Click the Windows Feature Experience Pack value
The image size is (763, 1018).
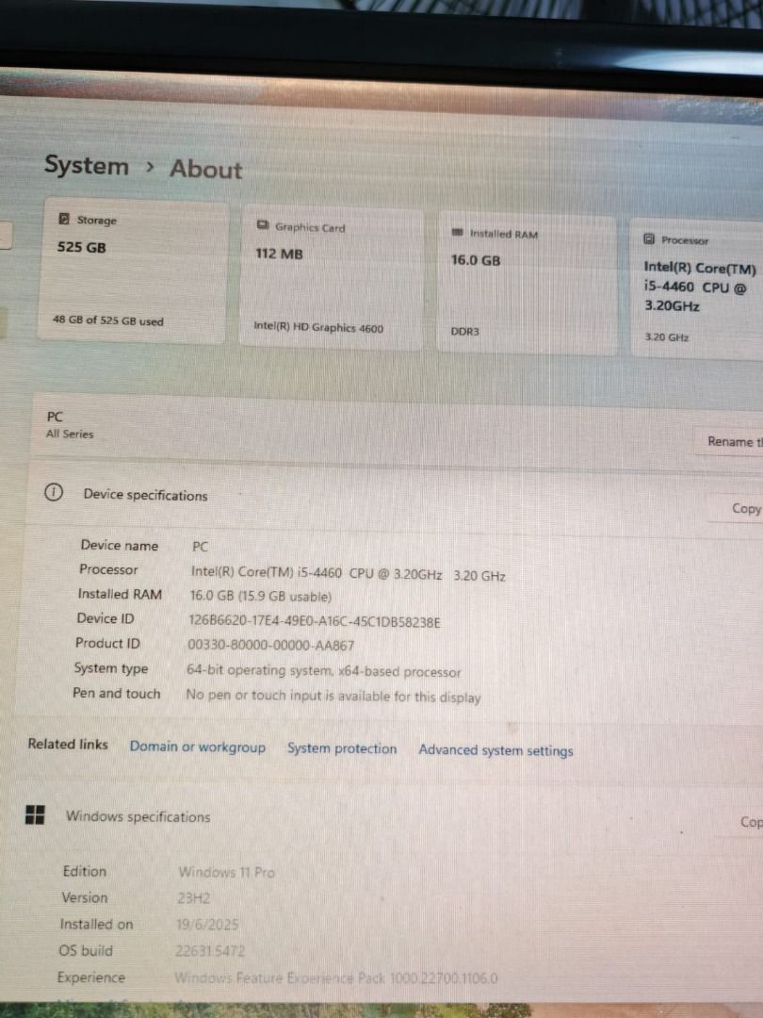(336, 977)
